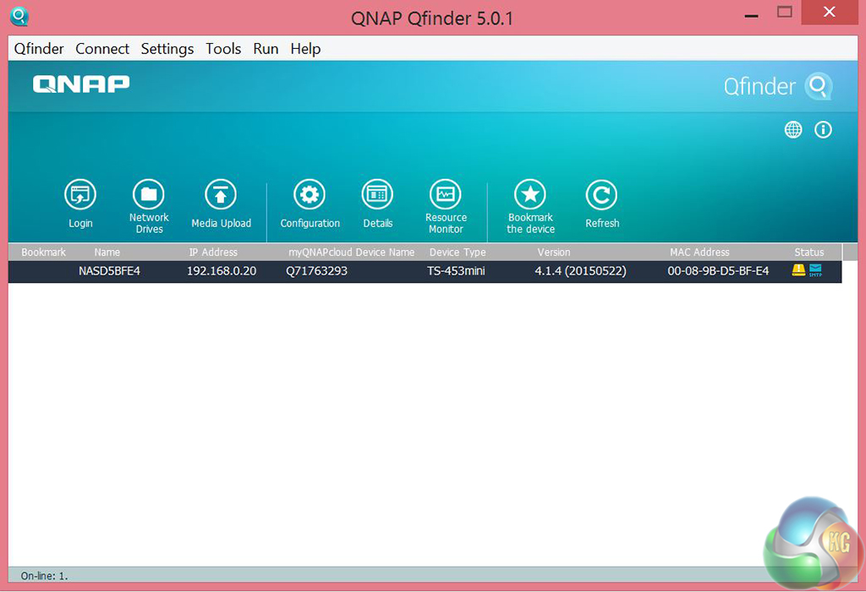
Task: Sort by MAC Address column header
Action: click(699, 253)
